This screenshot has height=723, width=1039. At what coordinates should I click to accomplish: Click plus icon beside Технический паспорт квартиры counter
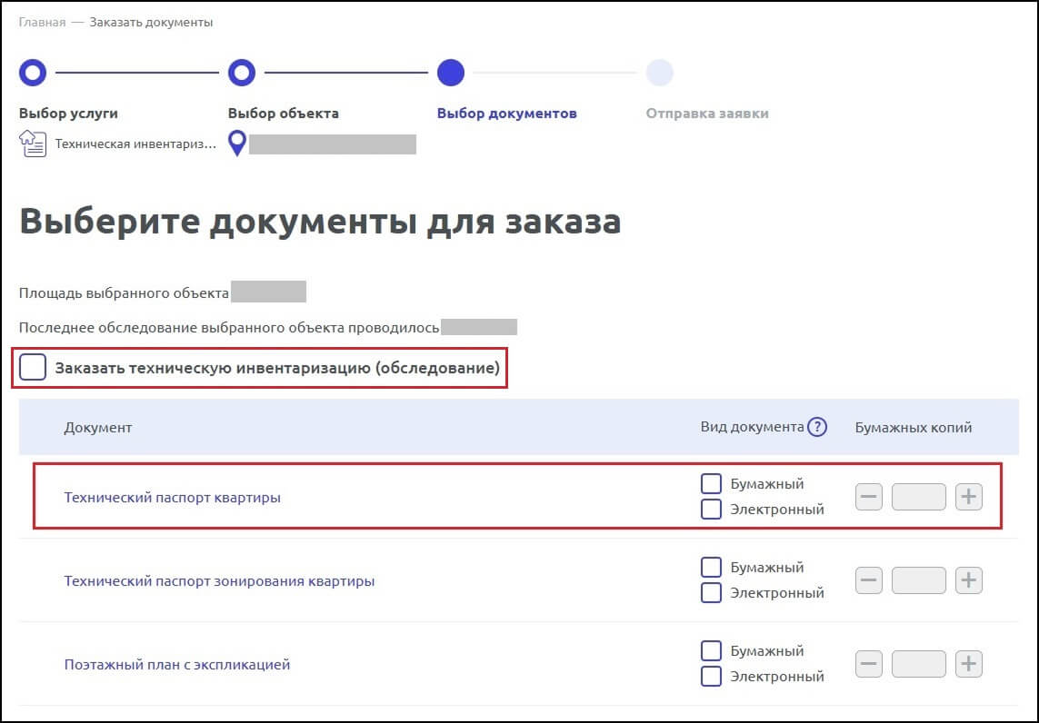969,497
